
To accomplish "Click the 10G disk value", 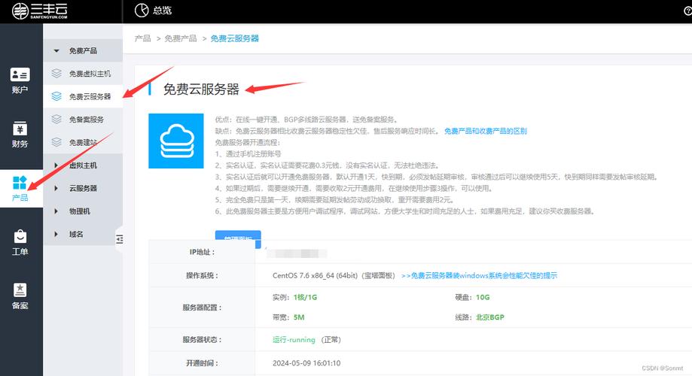I will tap(483, 297).
